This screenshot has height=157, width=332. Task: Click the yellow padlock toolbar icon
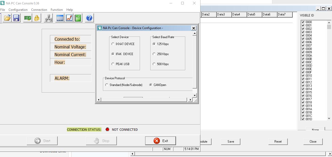click(x=37, y=18)
